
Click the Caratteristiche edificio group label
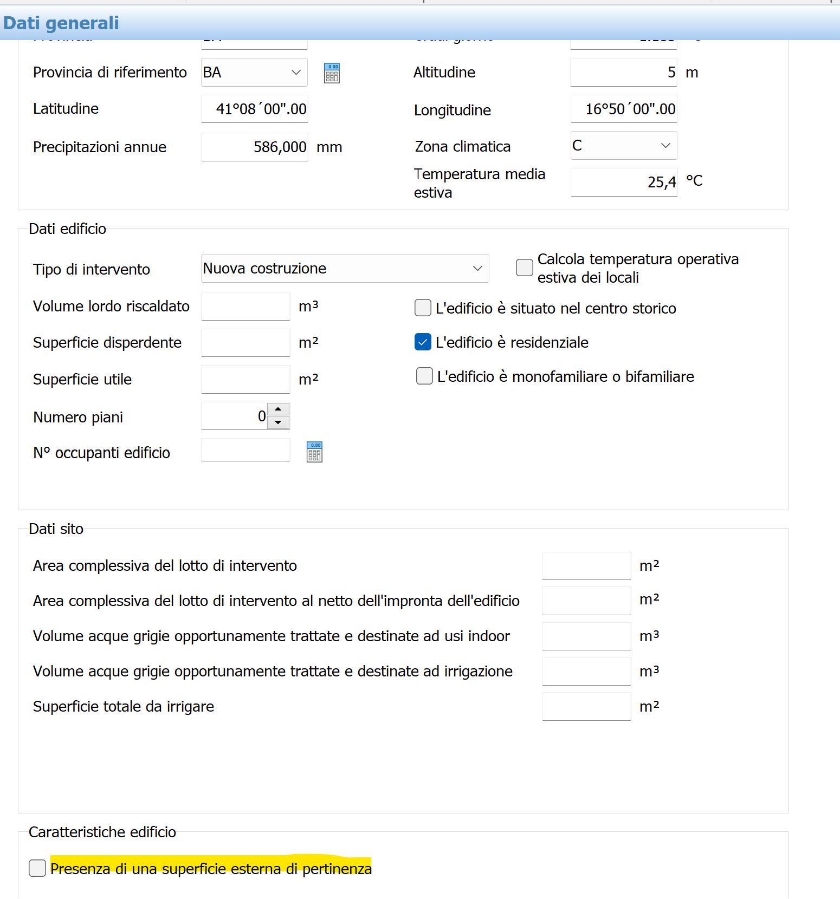click(x=102, y=832)
